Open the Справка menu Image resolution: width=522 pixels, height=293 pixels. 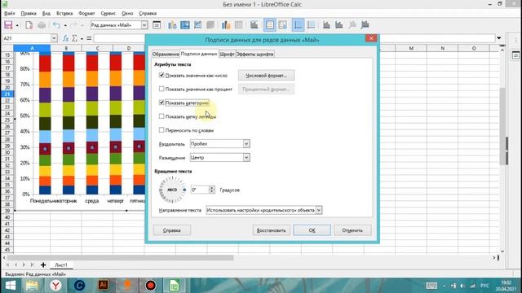(148, 13)
